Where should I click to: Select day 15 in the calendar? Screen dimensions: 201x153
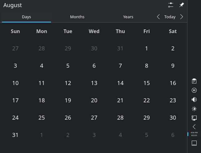click(x=147, y=83)
